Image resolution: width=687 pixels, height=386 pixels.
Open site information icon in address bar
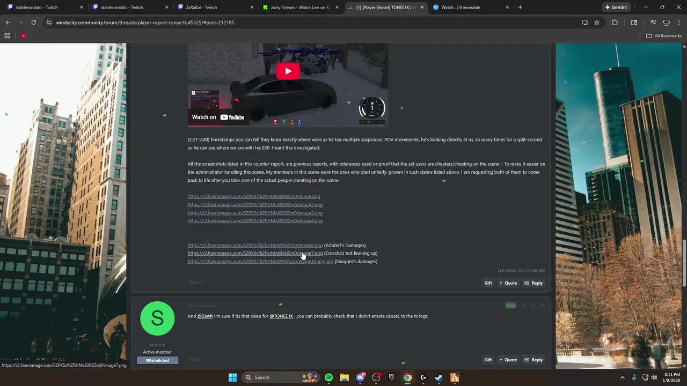click(49, 23)
